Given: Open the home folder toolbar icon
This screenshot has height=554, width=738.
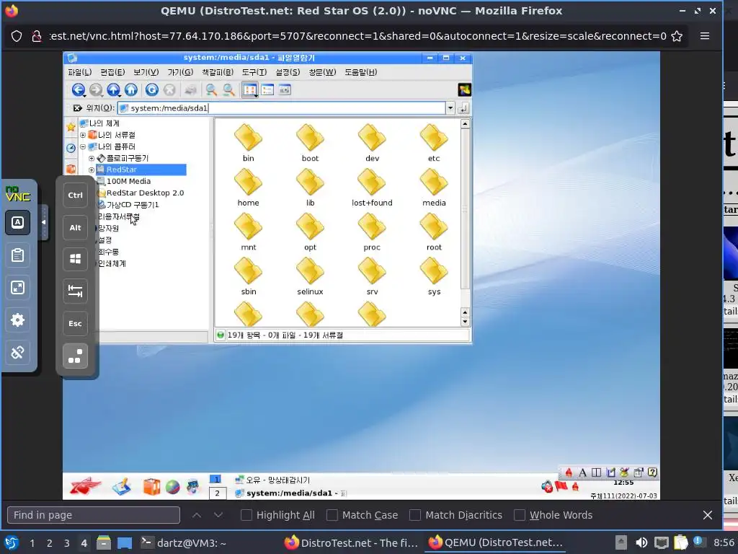Looking at the screenshot, I should pyautogui.click(x=131, y=89).
